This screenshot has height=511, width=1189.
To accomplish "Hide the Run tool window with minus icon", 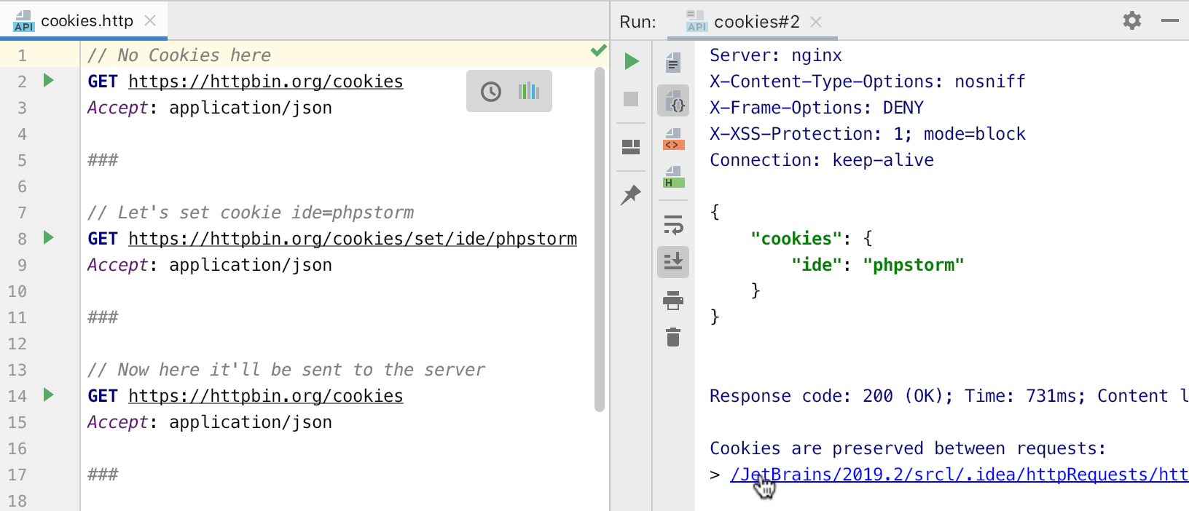I will coord(1170,20).
